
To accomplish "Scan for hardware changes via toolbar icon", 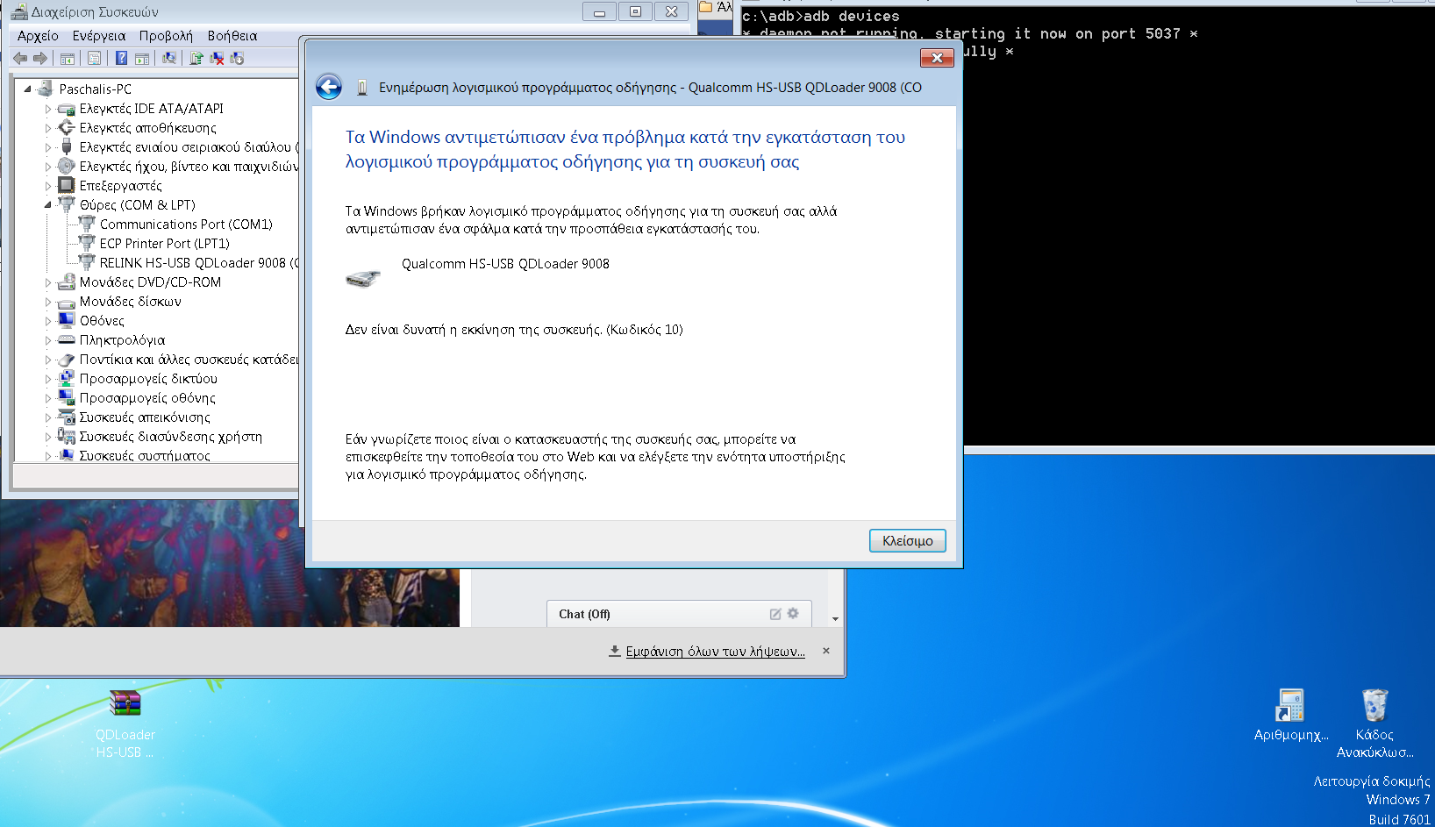I will click(x=169, y=59).
